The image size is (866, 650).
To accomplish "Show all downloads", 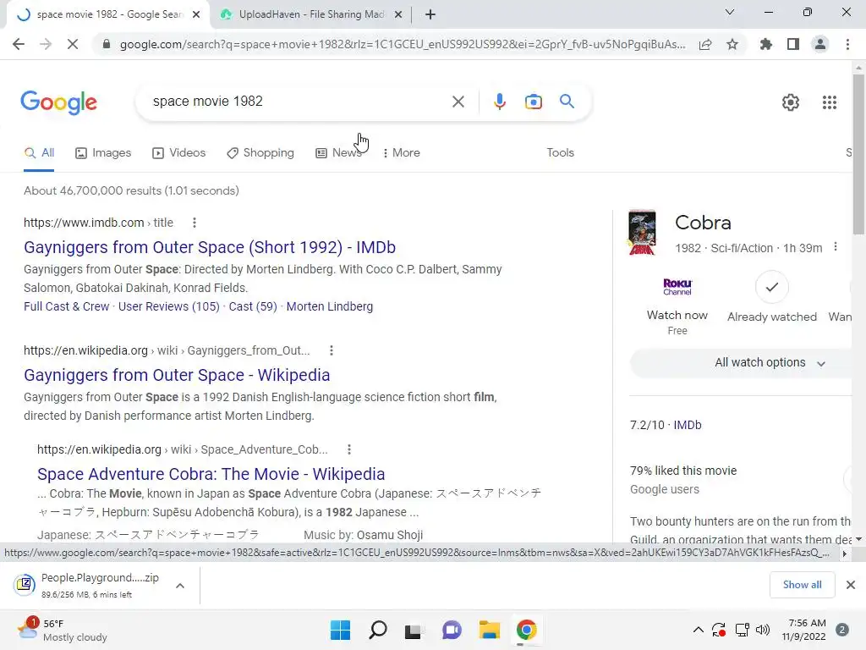I will click(x=802, y=585).
